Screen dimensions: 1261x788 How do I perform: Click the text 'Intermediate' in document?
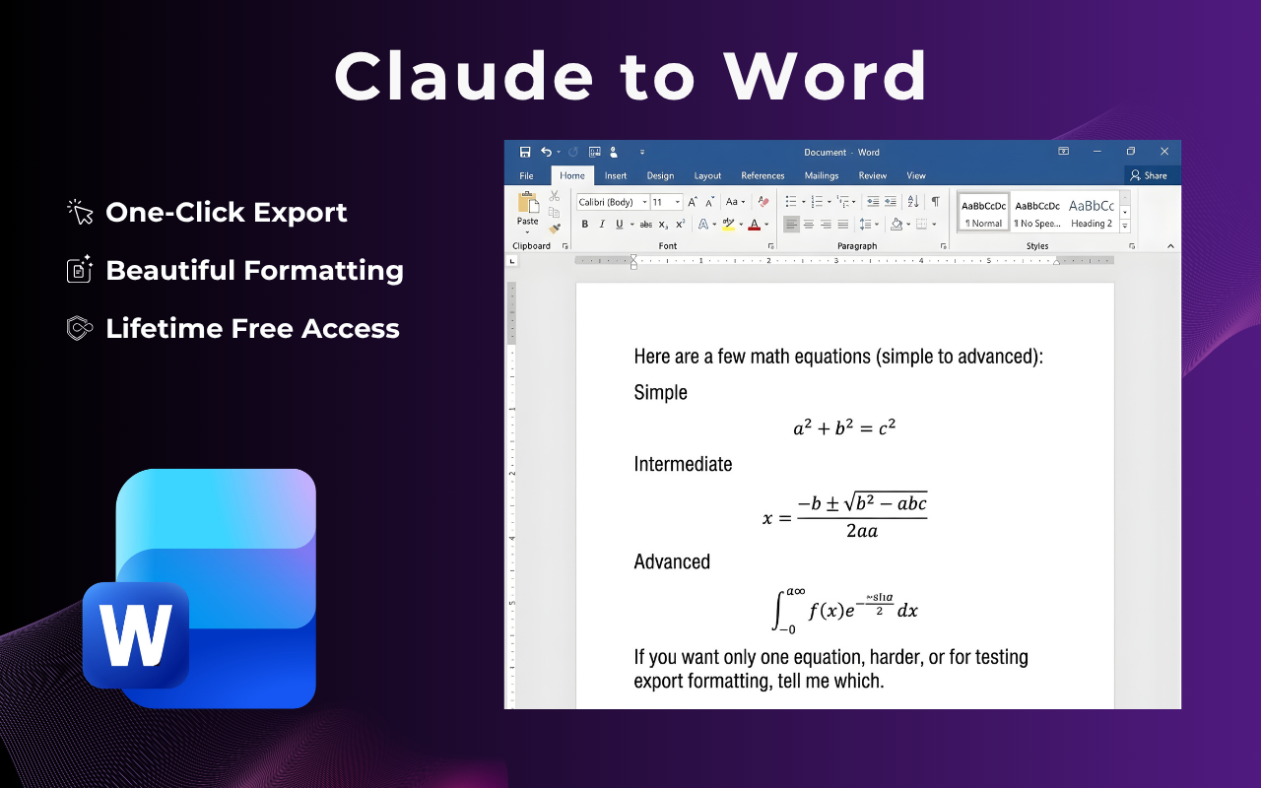683,464
